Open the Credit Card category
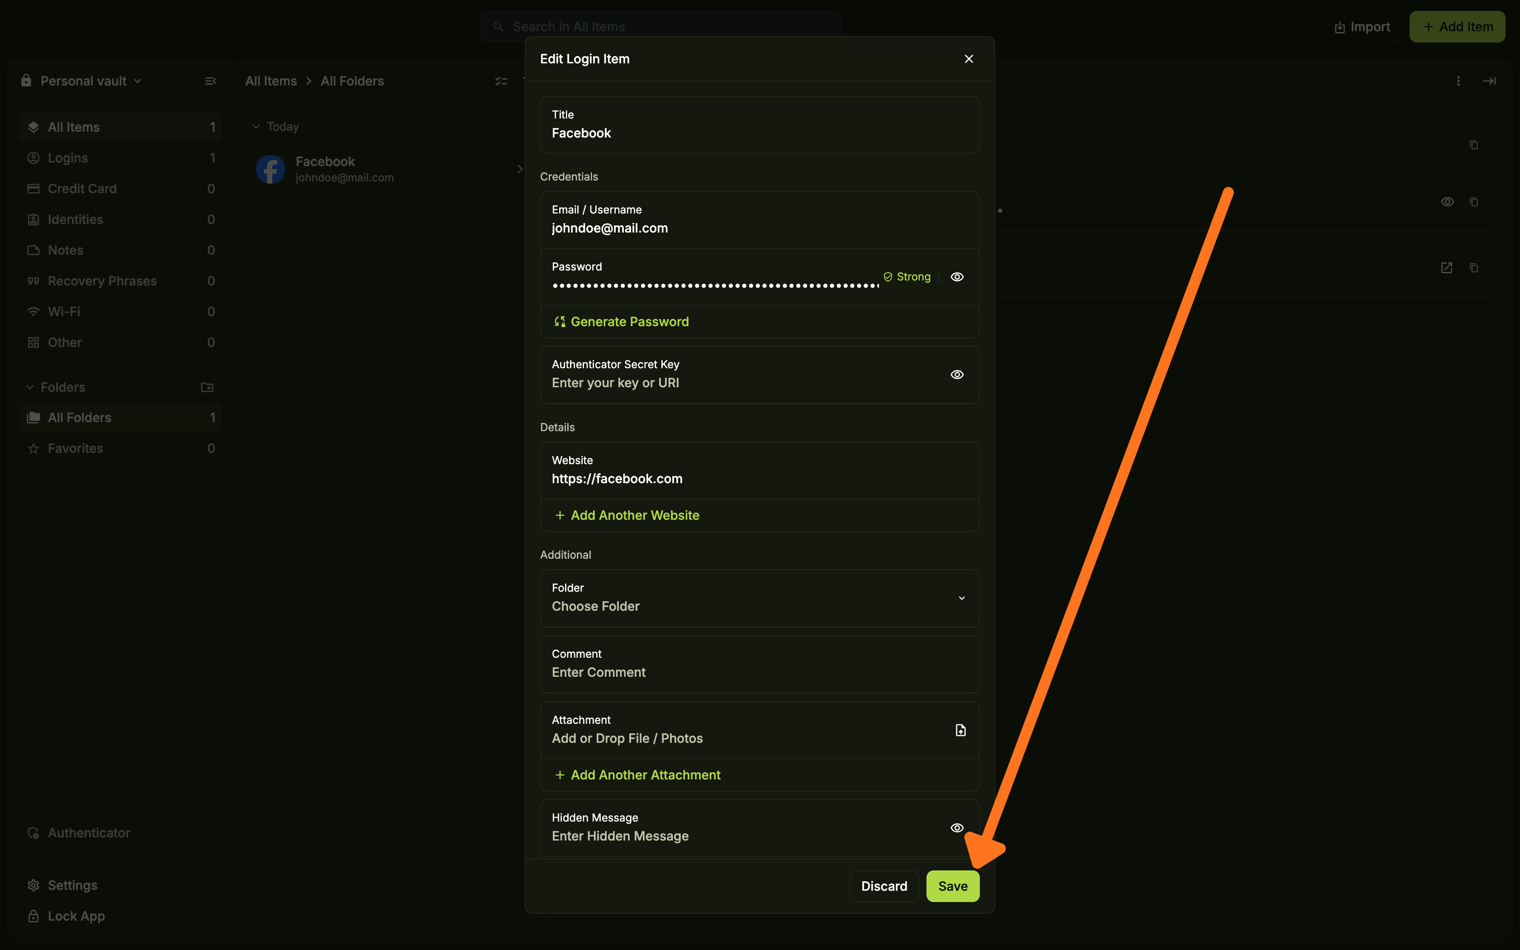This screenshot has width=1520, height=950. tap(121, 189)
